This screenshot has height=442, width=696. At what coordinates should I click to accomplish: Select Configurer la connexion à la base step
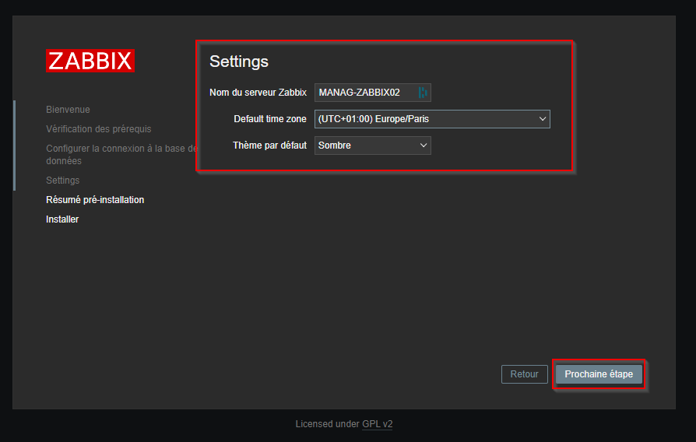(x=121, y=154)
